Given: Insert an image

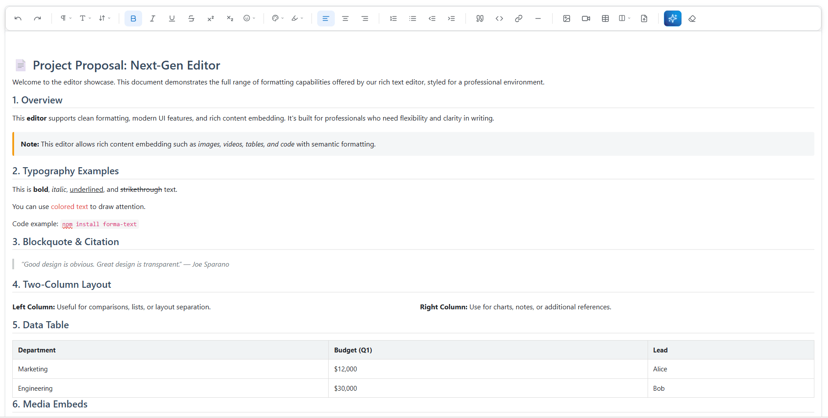Looking at the screenshot, I should coord(567,18).
